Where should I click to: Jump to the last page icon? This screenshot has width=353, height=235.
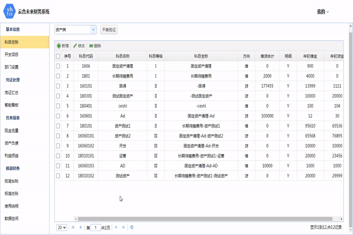tap(124, 228)
